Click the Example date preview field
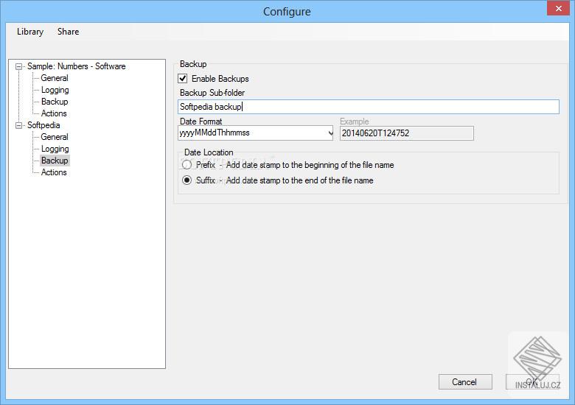 tap(406, 133)
